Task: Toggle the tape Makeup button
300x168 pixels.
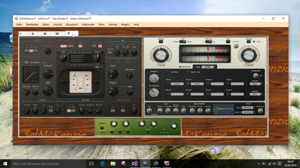Action: point(161,41)
